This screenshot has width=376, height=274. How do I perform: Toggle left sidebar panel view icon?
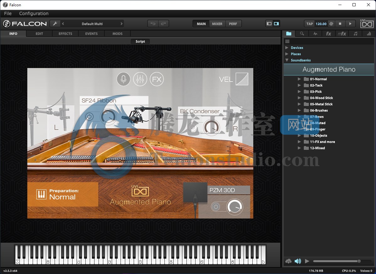point(269,24)
